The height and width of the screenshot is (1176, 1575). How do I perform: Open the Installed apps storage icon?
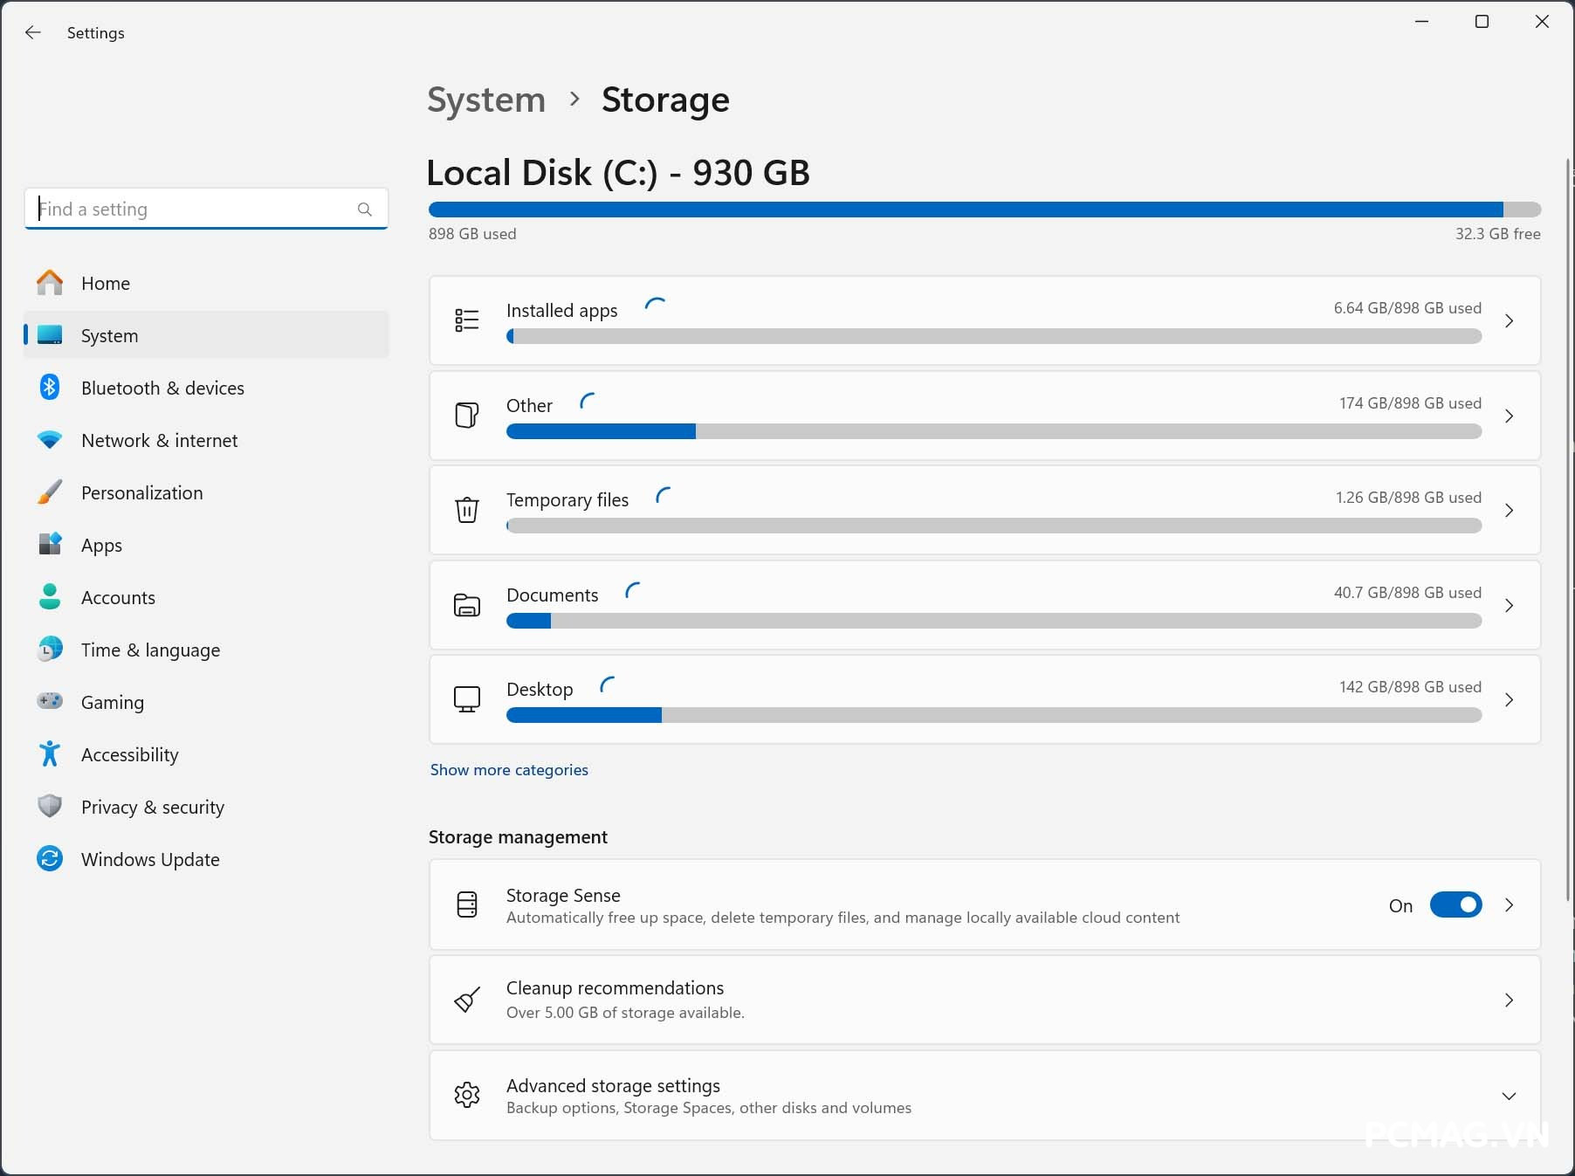[x=468, y=320]
